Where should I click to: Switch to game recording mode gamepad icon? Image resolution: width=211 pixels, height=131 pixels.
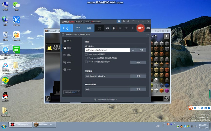tap(89, 28)
